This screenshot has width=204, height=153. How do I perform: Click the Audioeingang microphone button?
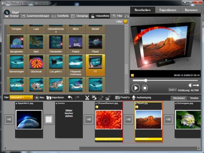pos(142,98)
